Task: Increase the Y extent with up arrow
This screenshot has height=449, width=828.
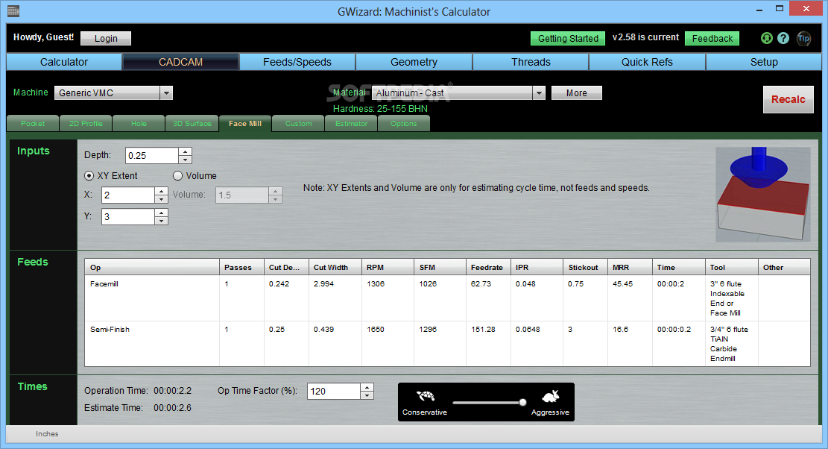Action: tap(161, 213)
